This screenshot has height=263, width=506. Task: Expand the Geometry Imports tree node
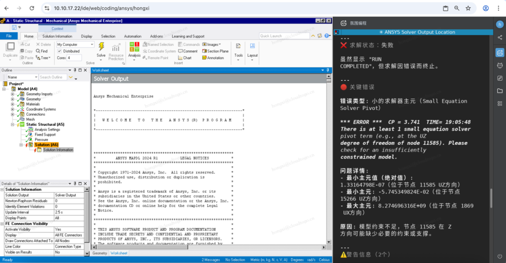point(13,94)
